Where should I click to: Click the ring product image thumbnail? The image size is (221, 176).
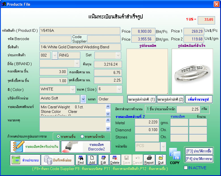(x=192, y=71)
